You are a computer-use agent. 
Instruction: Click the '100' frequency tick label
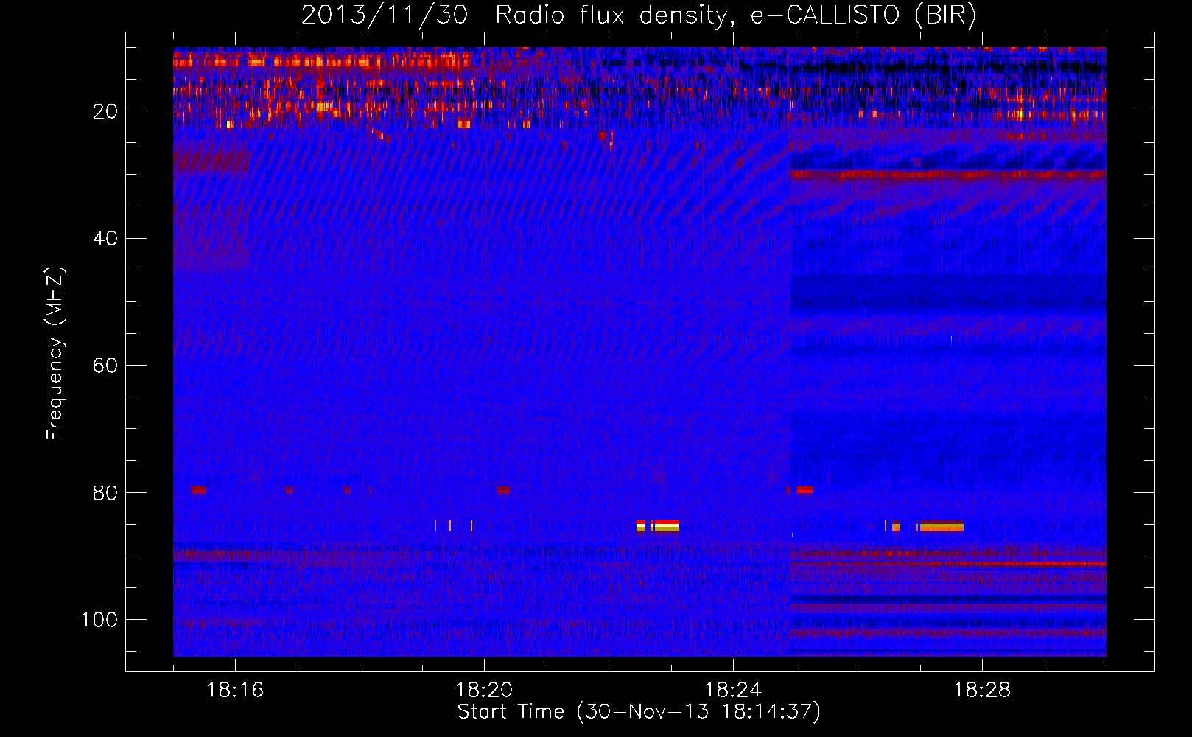[x=99, y=620]
